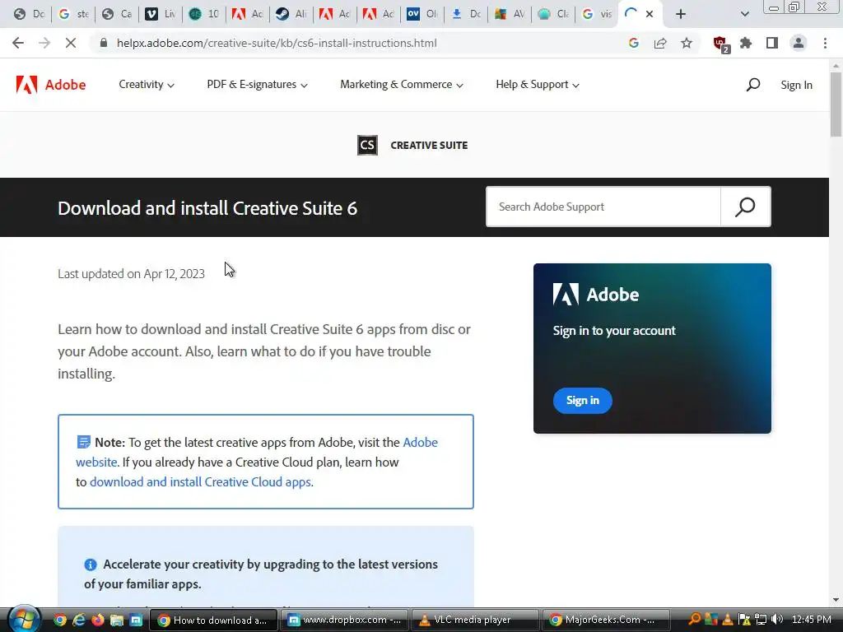Click the note icon beside Note text
Viewport: 843px width, 632px height.
point(83,442)
